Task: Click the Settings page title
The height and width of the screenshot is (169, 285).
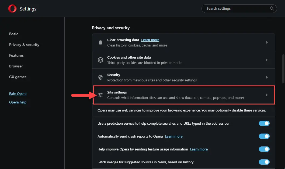Action: tap(28, 9)
